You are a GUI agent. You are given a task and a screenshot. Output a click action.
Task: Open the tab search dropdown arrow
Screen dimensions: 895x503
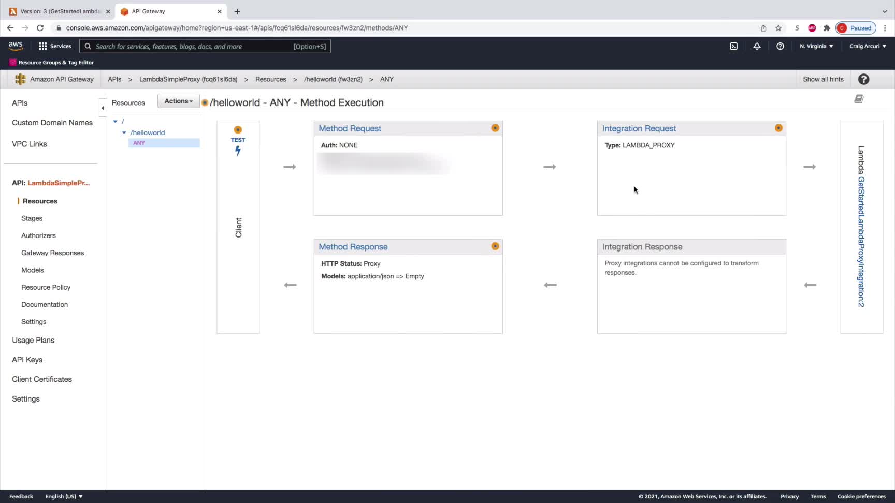pos(884,11)
